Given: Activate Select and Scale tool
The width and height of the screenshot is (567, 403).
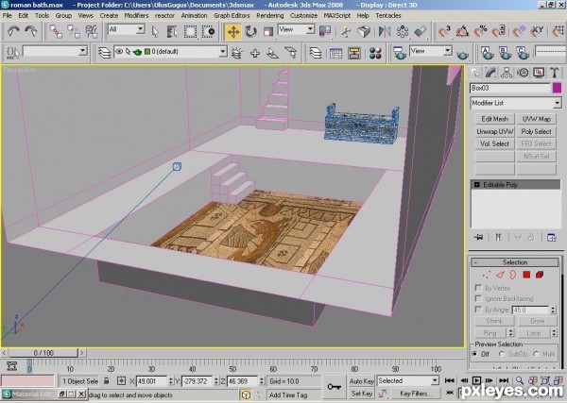Looking at the screenshot, I should click(268, 32).
